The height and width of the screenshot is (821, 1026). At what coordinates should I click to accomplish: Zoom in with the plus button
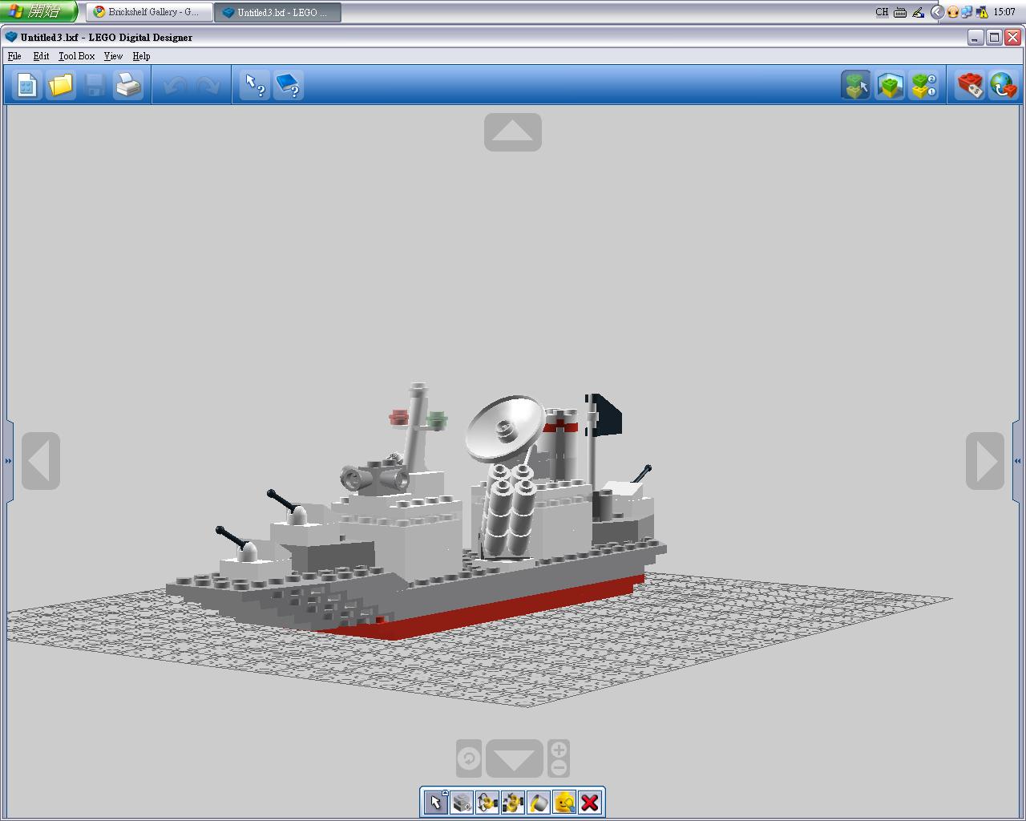point(559,750)
